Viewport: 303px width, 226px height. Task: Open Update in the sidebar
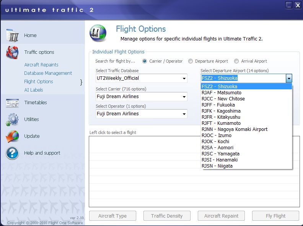coord(32,136)
